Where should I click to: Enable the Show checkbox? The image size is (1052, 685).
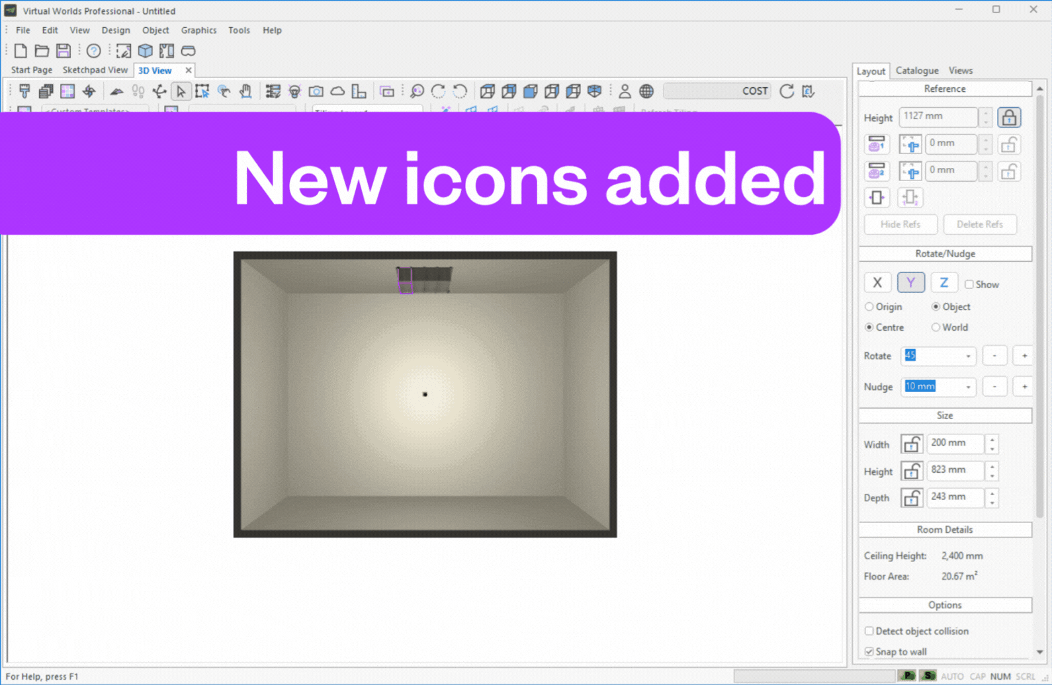tap(969, 284)
